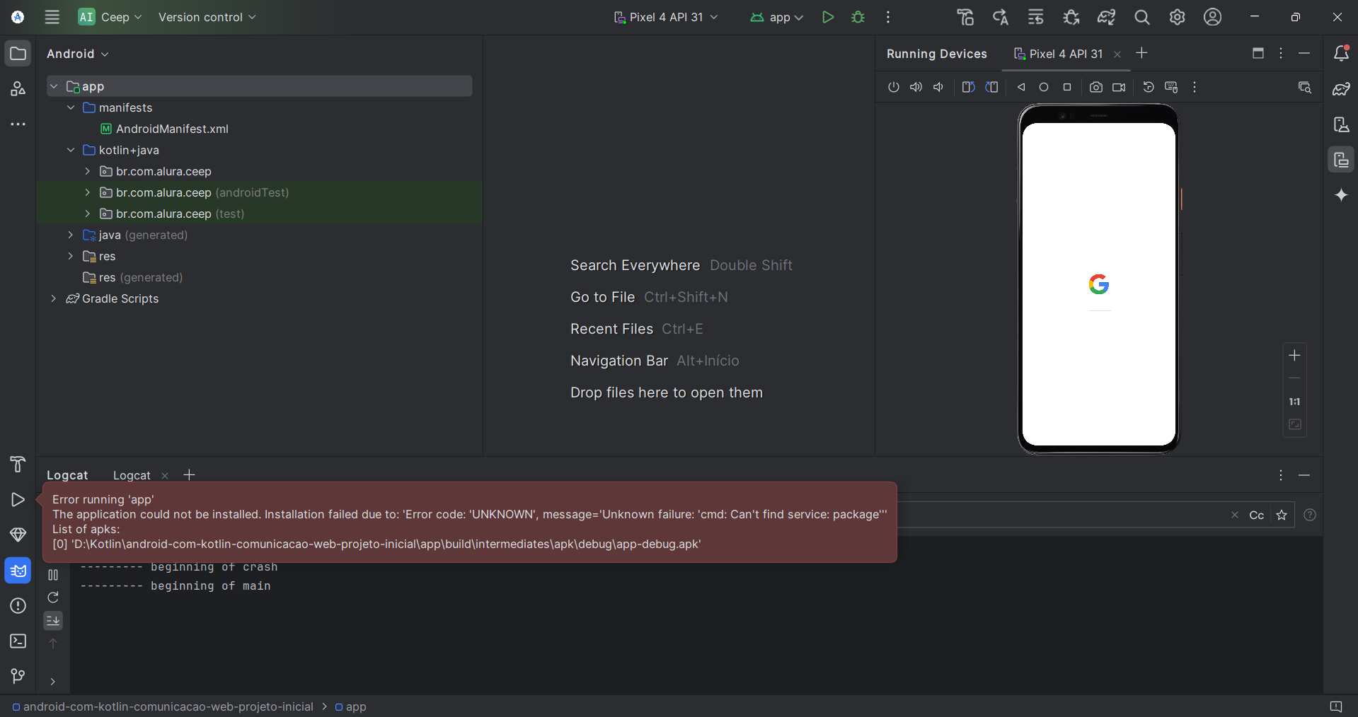Expand the java (generated) folder
The height and width of the screenshot is (717, 1358).
click(x=71, y=235)
